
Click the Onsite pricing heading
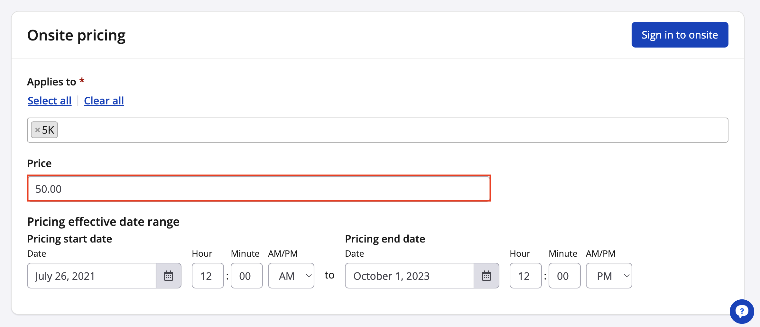click(76, 35)
